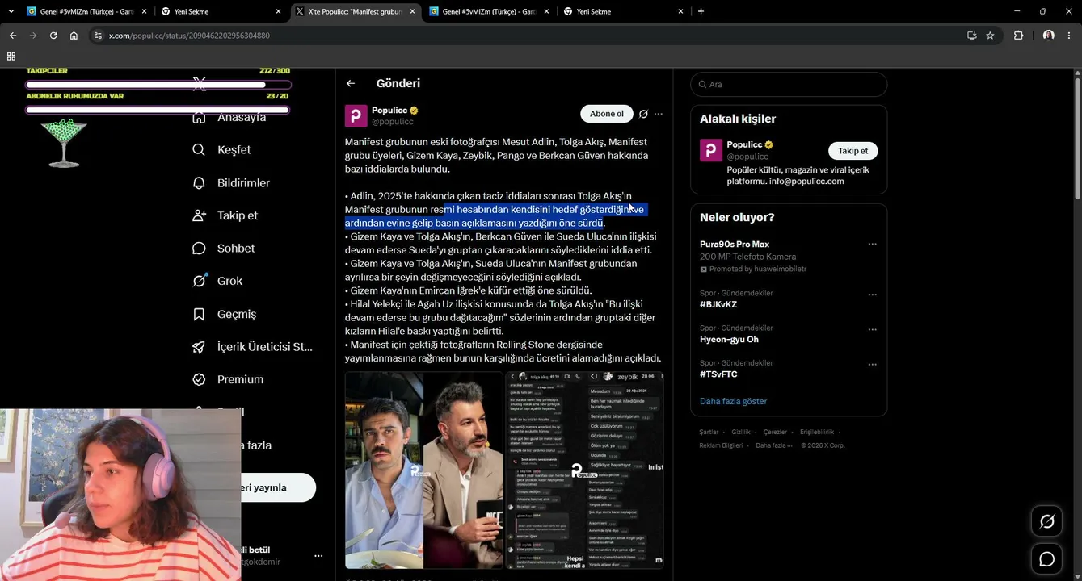Open İçerik Üreticisi rocket icon
Image resolution: width=1082 pixels, height=581 pixels.
pos(199,347)
